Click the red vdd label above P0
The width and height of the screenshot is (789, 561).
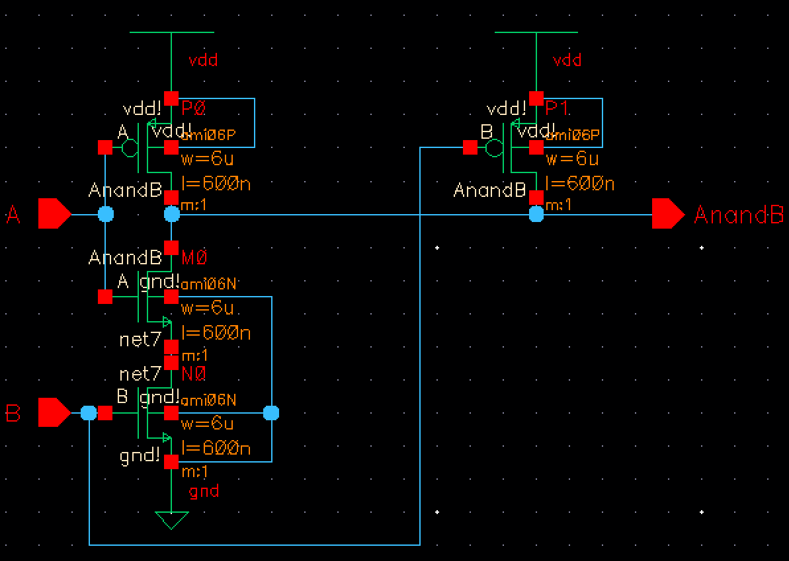point(203,61)
